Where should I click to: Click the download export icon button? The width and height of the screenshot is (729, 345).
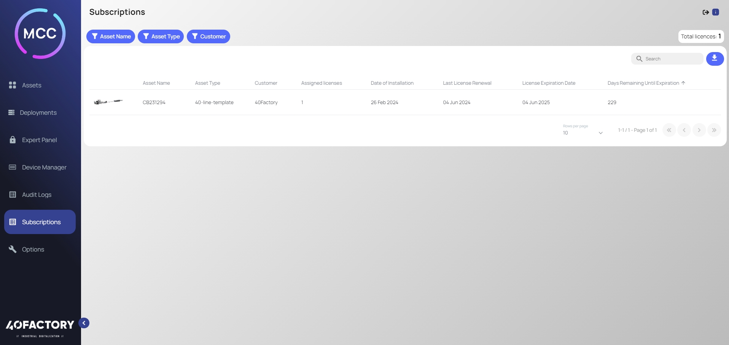pos(715,59)
